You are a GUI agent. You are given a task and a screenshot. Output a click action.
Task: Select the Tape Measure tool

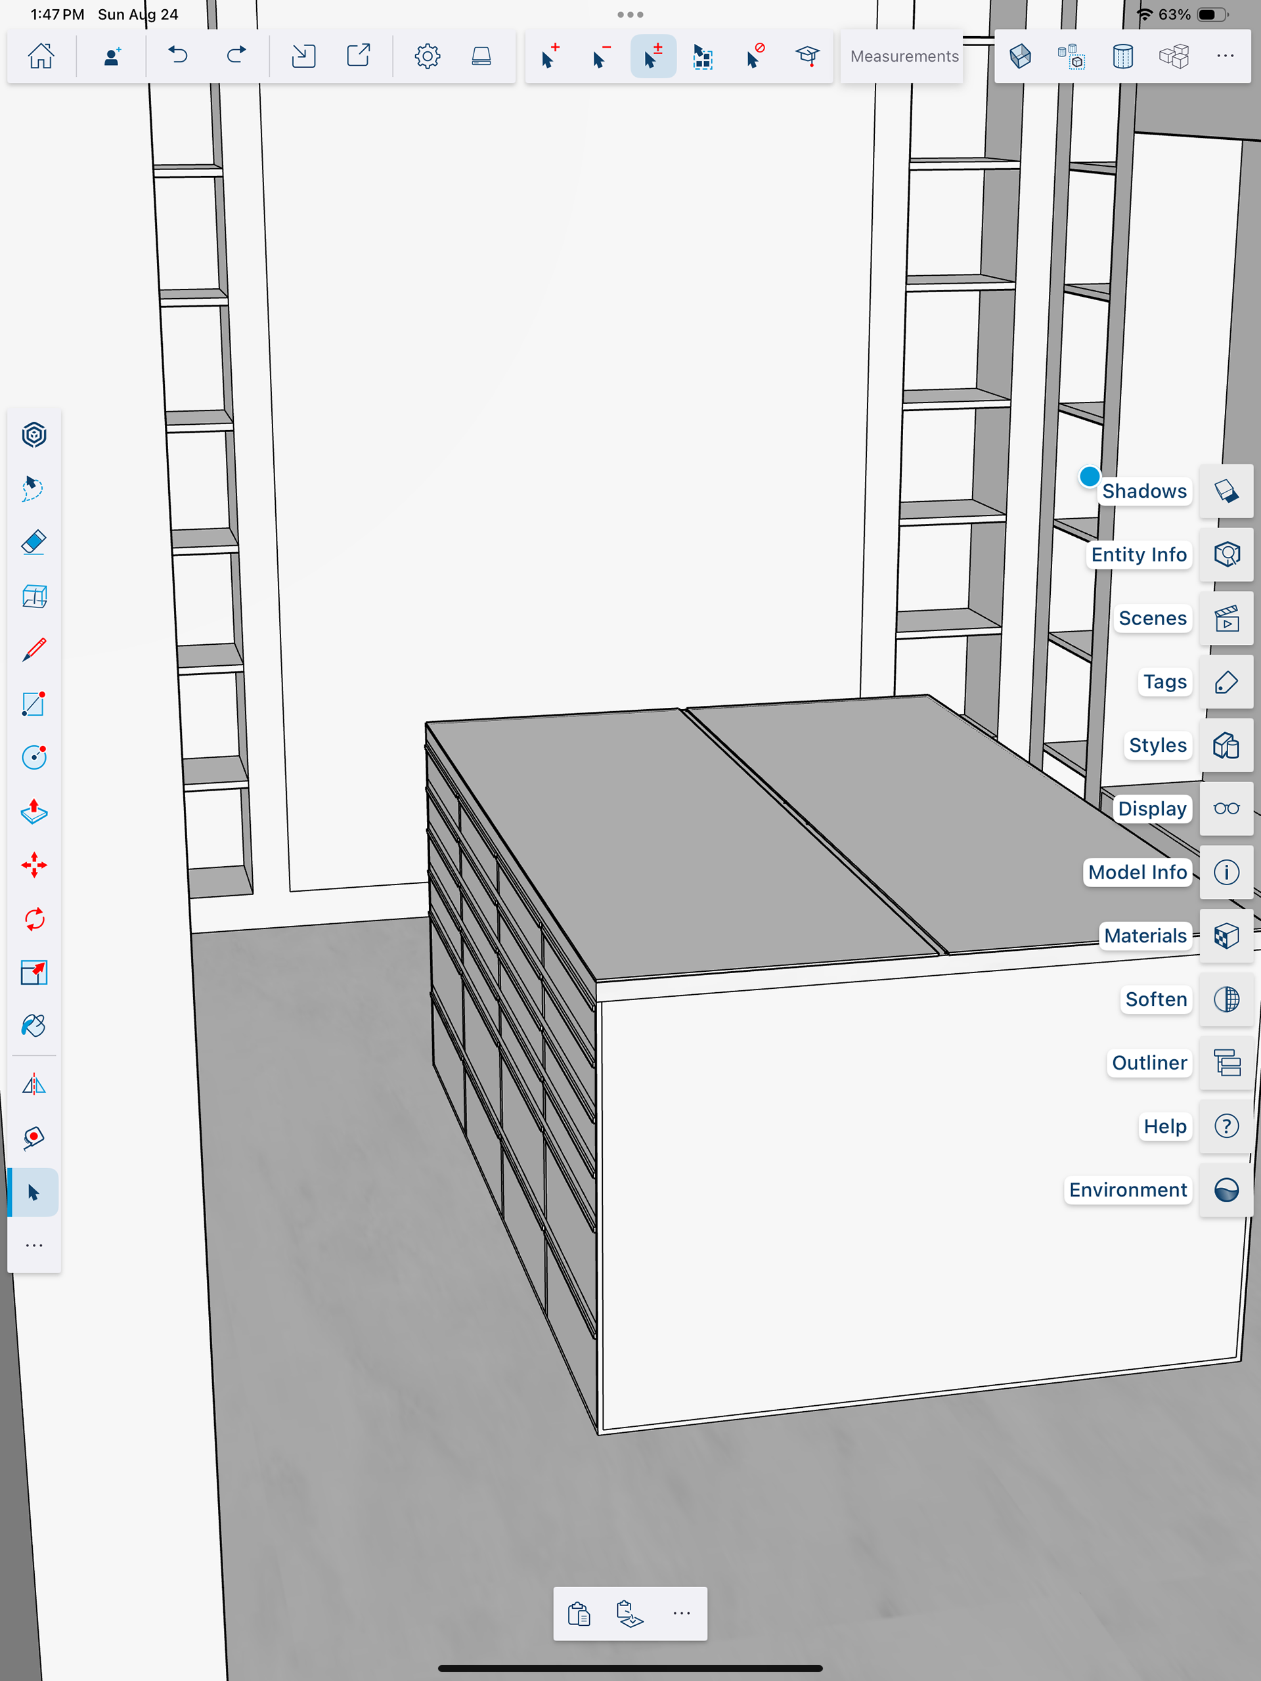(x=34, y=1138)
